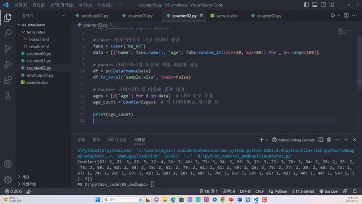Create a new terminal with plus icon
This screenshot has height=204, width=362.
pyautogui.click(x=261, y=140)
